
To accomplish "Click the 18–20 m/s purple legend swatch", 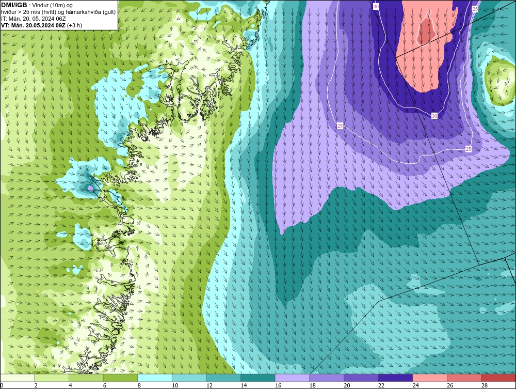I will pos(327,378).
